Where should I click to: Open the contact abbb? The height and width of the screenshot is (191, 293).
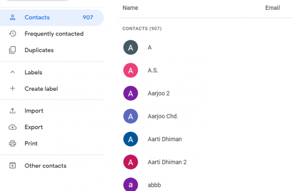(x=154, y=185)
